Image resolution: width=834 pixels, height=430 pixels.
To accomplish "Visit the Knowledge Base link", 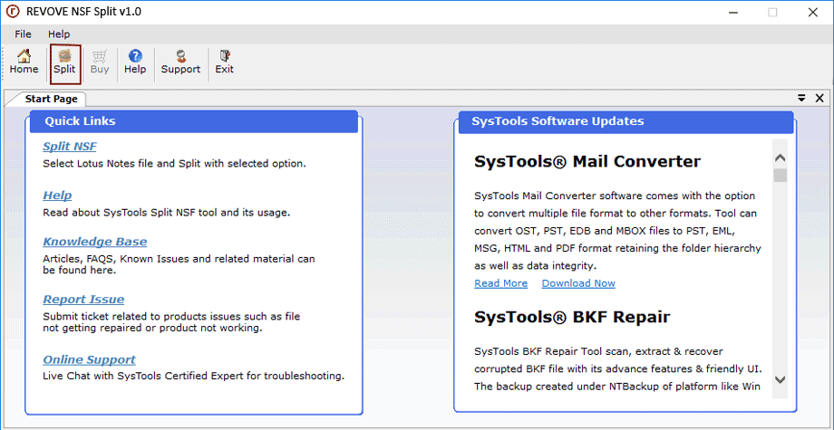I will pos(94,242).
